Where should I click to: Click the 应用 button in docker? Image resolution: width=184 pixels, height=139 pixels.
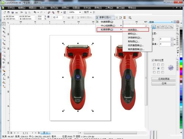click(163, 83)
